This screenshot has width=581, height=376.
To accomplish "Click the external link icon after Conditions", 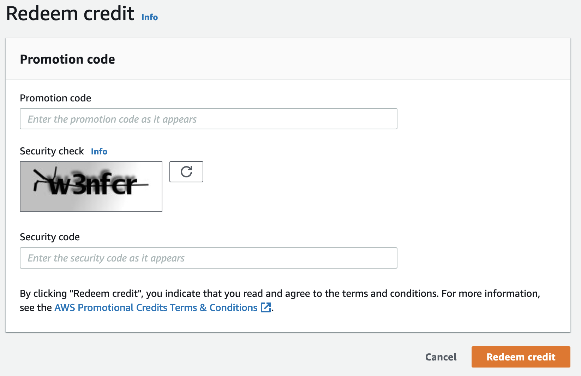I will pyautogui.click(x=266, y=307).
